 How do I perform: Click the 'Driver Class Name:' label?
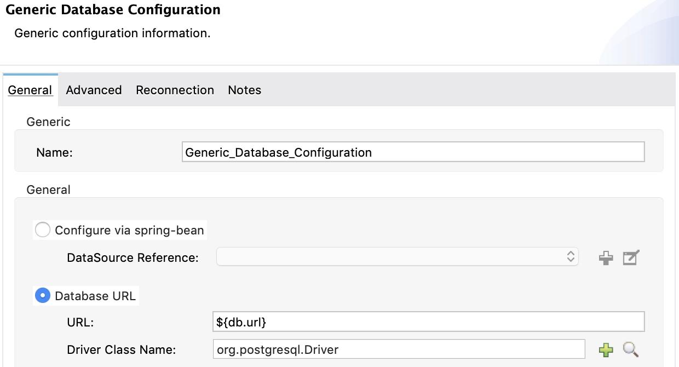coord(121,349)
